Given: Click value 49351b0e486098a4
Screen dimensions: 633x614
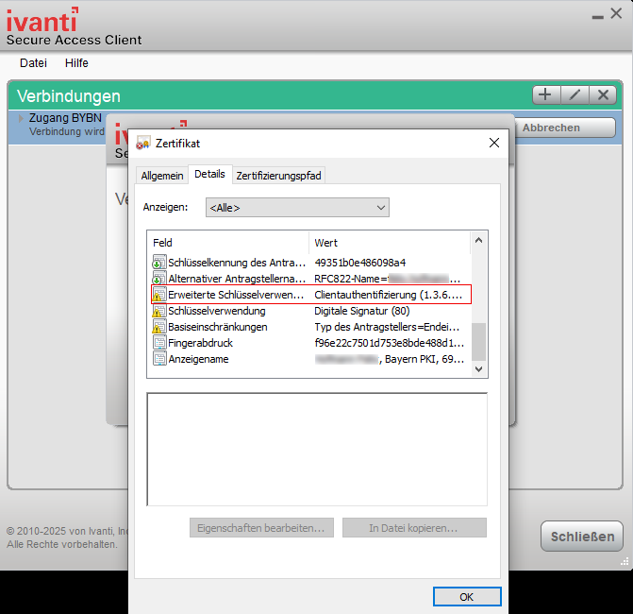Looking at the screenshot, I should click(x=360, y=263).
